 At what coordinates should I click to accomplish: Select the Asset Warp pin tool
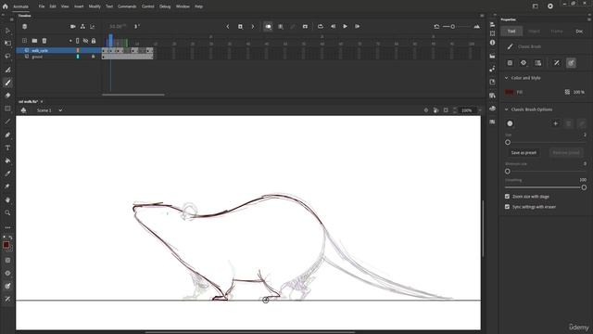[x=7, y=186]
